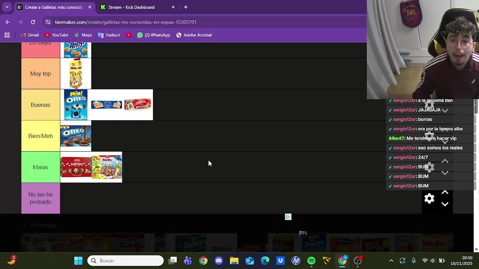Open the Windows Start menu
Viewport: 479px width, 269px height.
[78, 260]
